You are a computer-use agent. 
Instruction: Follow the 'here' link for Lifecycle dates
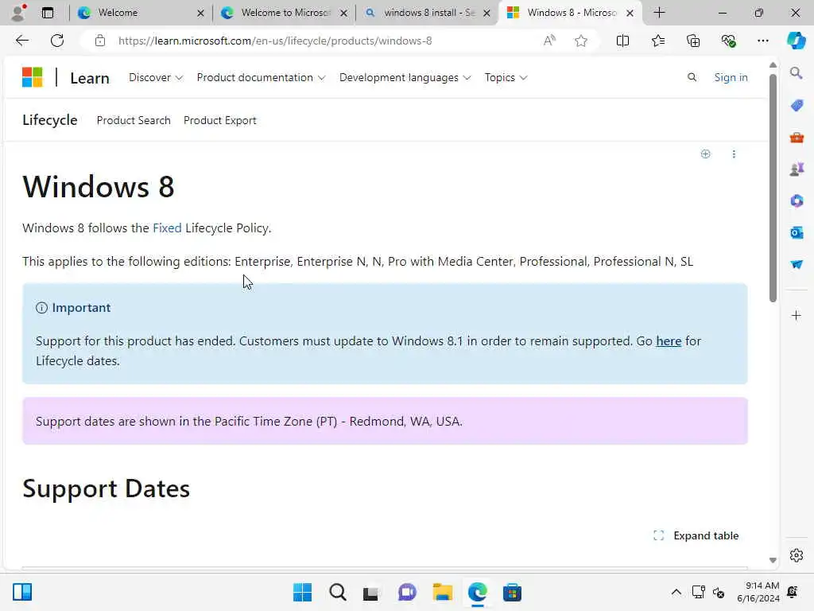pos(669,341)
